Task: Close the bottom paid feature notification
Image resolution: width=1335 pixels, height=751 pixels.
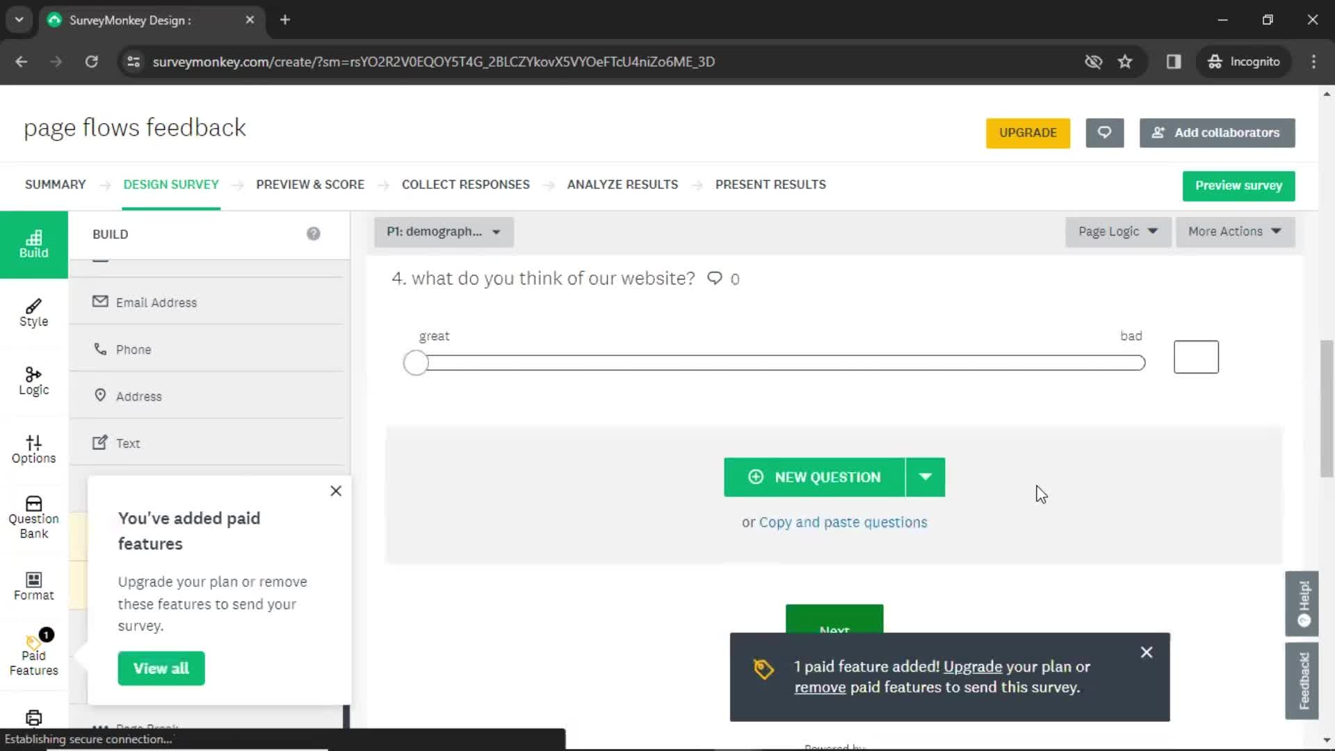Action: (1146, 652)
